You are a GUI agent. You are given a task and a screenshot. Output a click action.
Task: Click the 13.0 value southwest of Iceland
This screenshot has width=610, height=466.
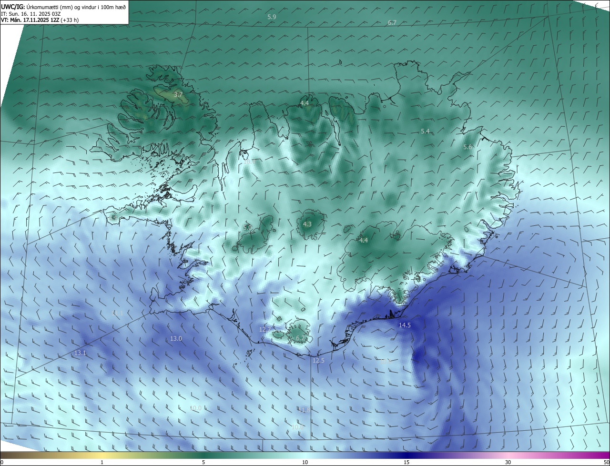(176, 338)
